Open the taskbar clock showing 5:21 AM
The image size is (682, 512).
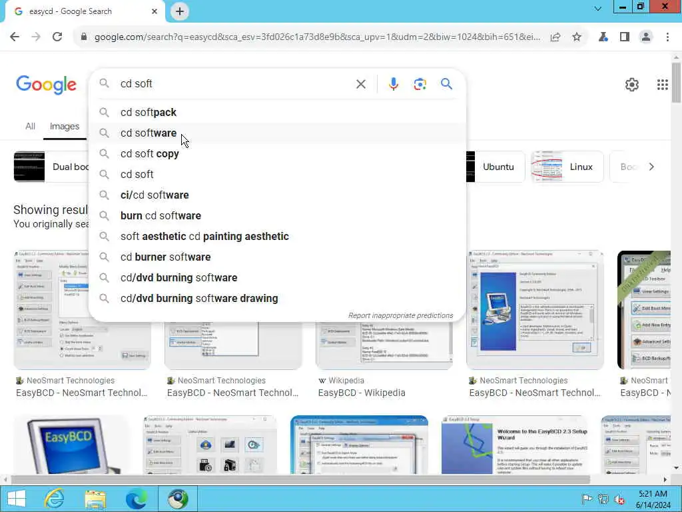click(653, 499)
